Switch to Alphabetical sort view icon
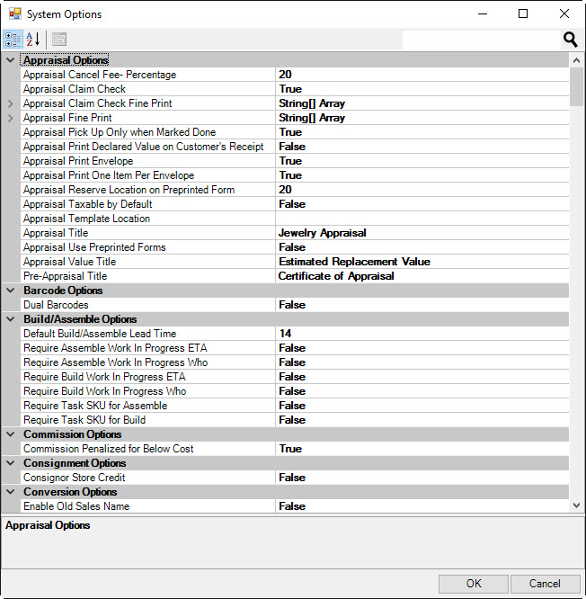Viewport: 586px width, 599px height. 33,40
